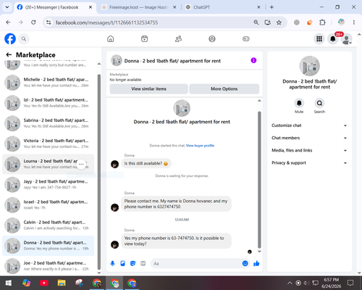362x290 pixels.
Task: Open Sabrina conversation in list
Action: (49, 123)
